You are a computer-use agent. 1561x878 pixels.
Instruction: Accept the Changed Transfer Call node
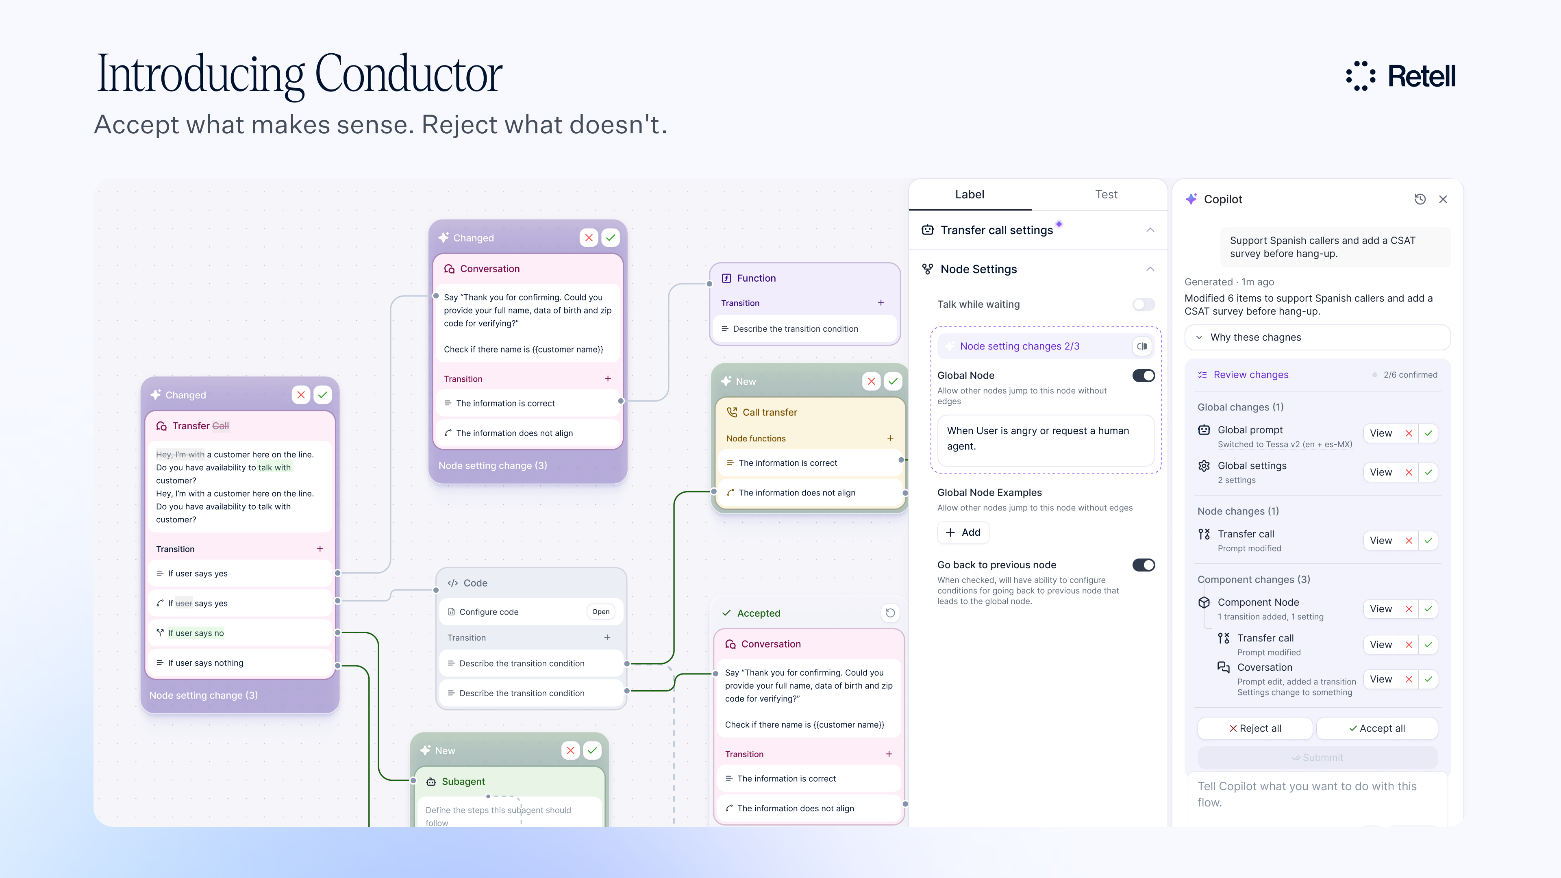pyautogui.click(x=323, y=395)
